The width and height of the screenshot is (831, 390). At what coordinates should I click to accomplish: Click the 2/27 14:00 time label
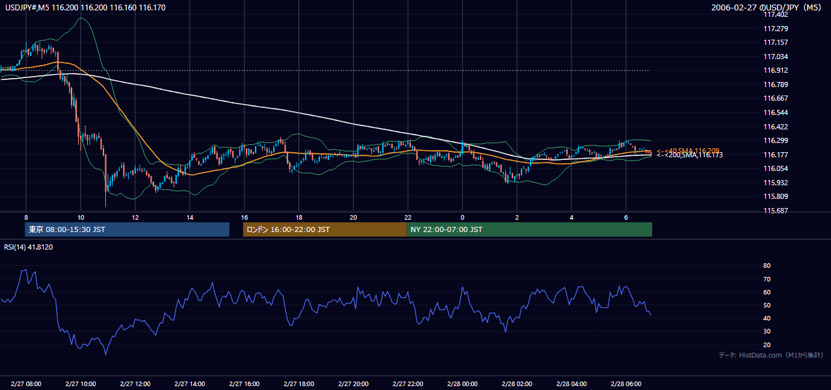coord(190,383)
